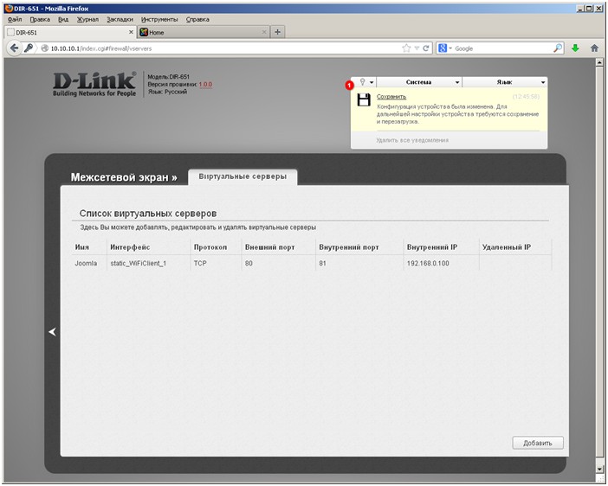Click the page scrollbar down arrow
This screenshot has height=486, width=608.
599,469
